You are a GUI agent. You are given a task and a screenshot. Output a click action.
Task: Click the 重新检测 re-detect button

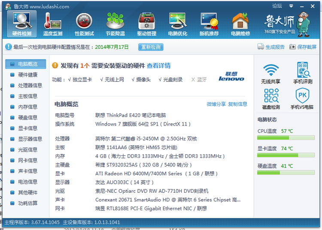(151, 47)
